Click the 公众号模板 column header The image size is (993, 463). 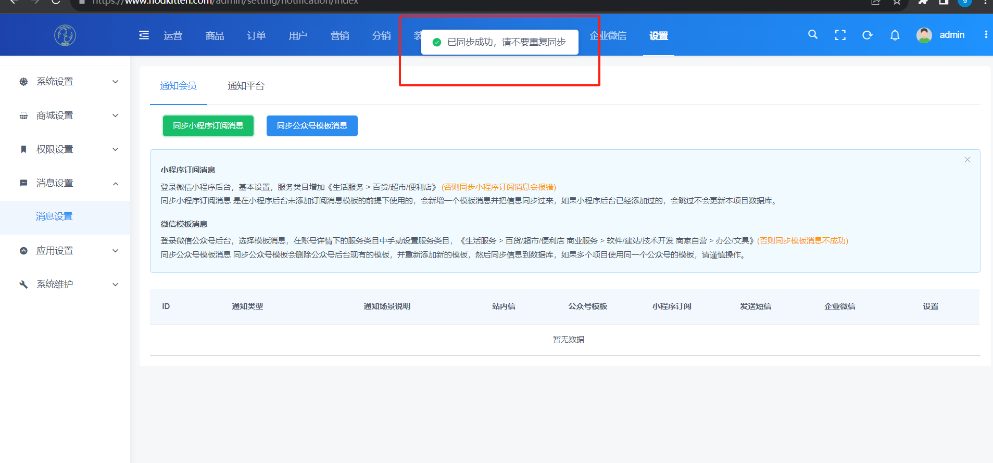tap(588, 306)
